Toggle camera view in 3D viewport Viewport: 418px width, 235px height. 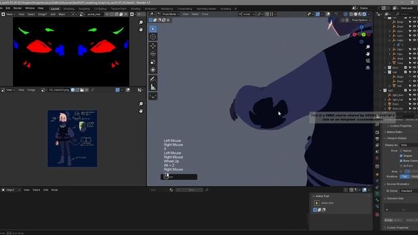(368, 61)
